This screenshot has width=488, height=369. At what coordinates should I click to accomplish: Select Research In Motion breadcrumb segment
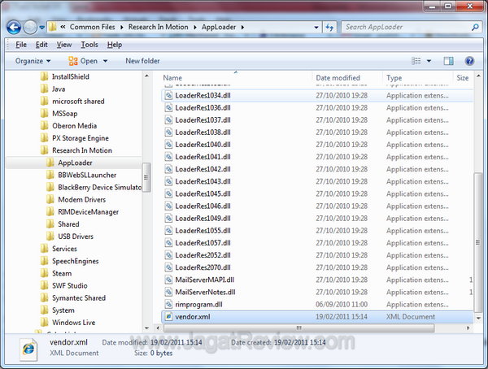coord(158,27)
